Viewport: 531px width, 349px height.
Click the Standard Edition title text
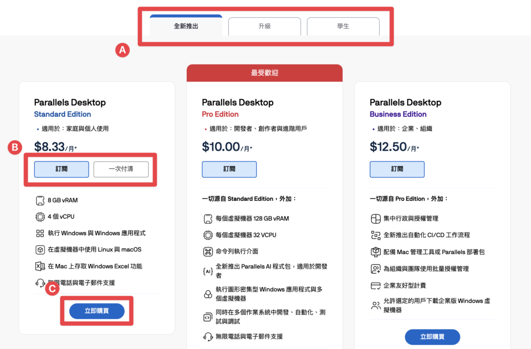[x=63, y=114]
